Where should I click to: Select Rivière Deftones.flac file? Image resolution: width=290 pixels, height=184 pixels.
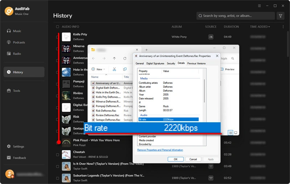pyautogui.click(x=106, y=115)
